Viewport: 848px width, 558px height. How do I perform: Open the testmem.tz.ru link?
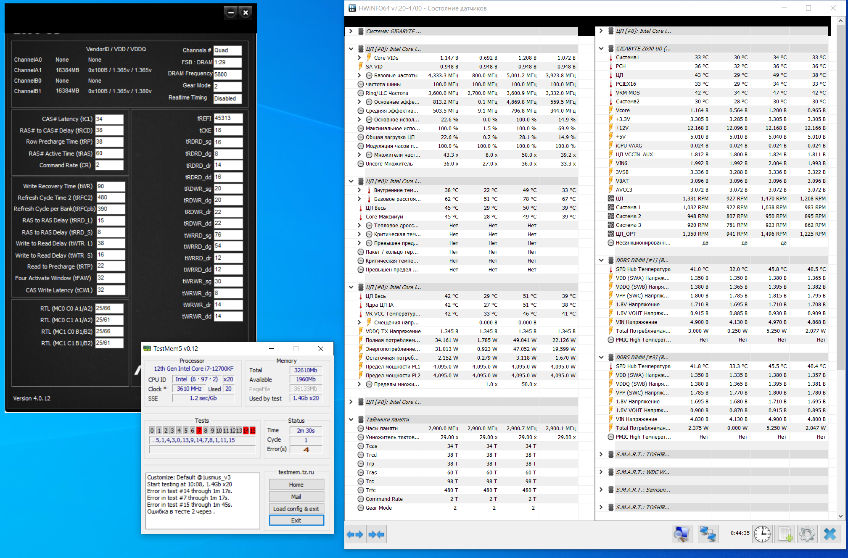click(296, 472)
